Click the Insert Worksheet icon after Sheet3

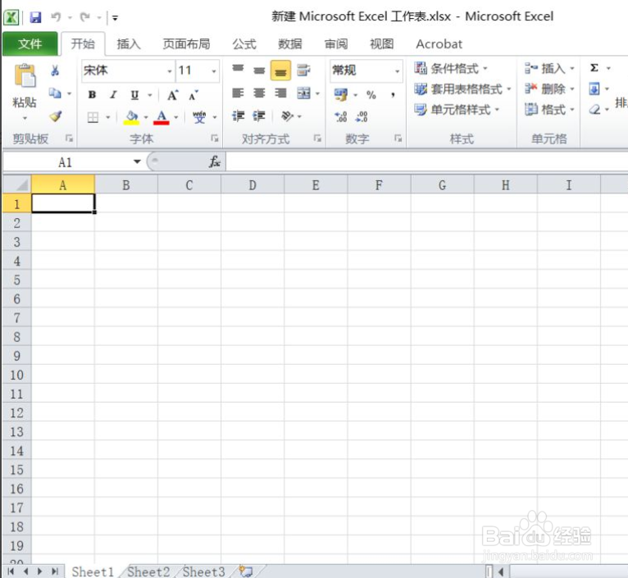[x=246, y=571]
